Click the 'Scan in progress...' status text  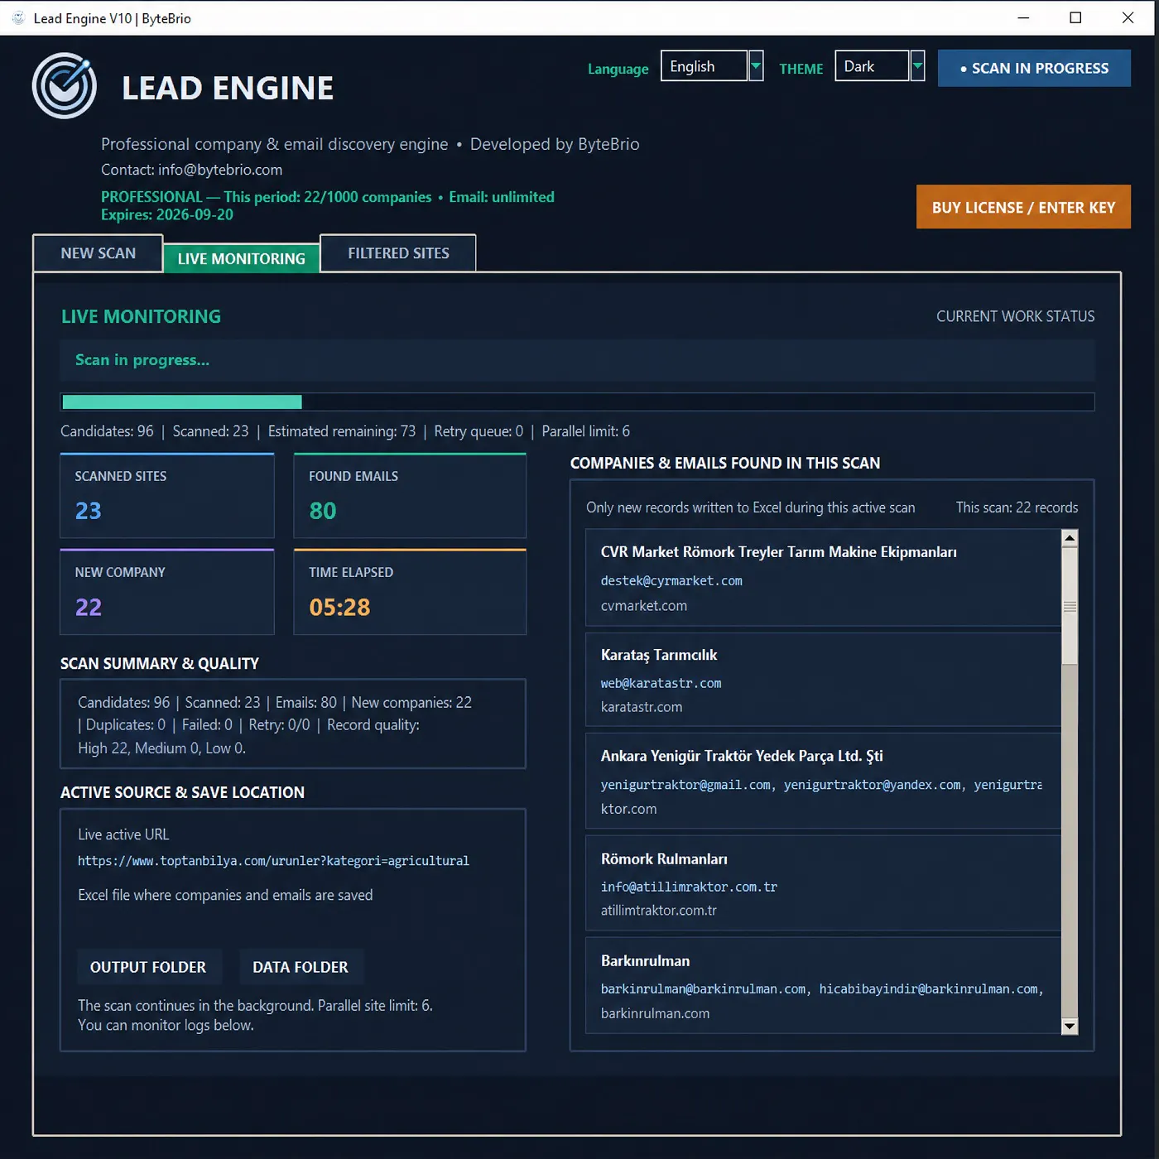pyautogui.click(x=142, y=360)
